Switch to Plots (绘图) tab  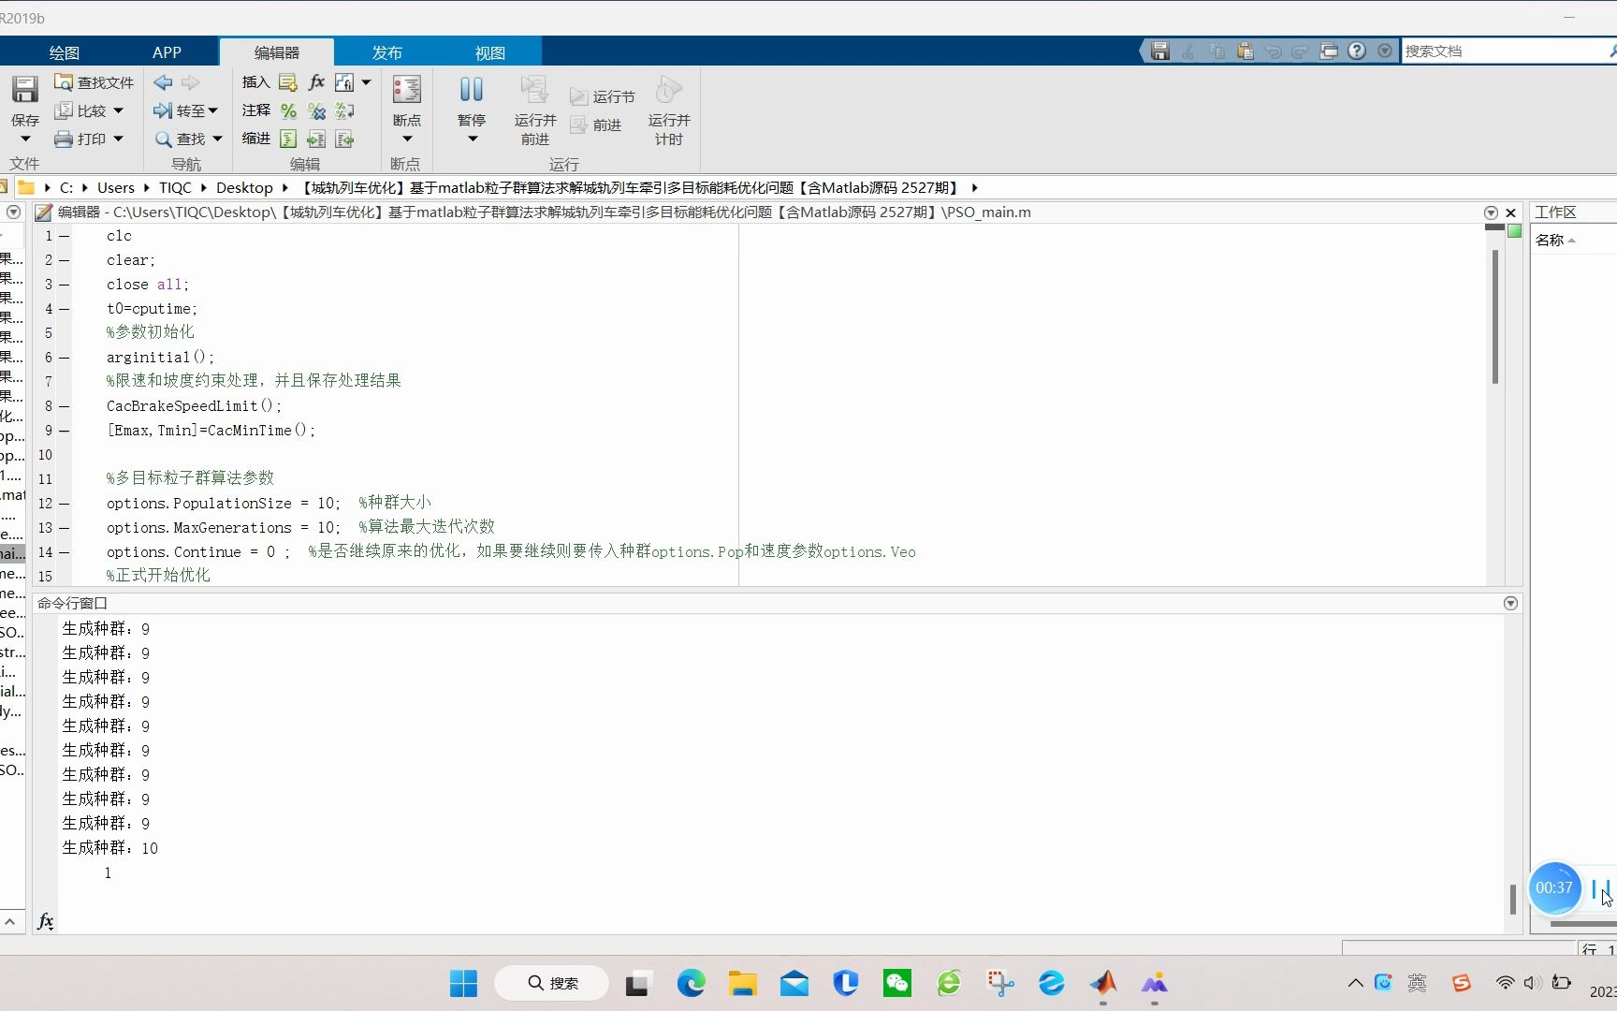[65, 52]
